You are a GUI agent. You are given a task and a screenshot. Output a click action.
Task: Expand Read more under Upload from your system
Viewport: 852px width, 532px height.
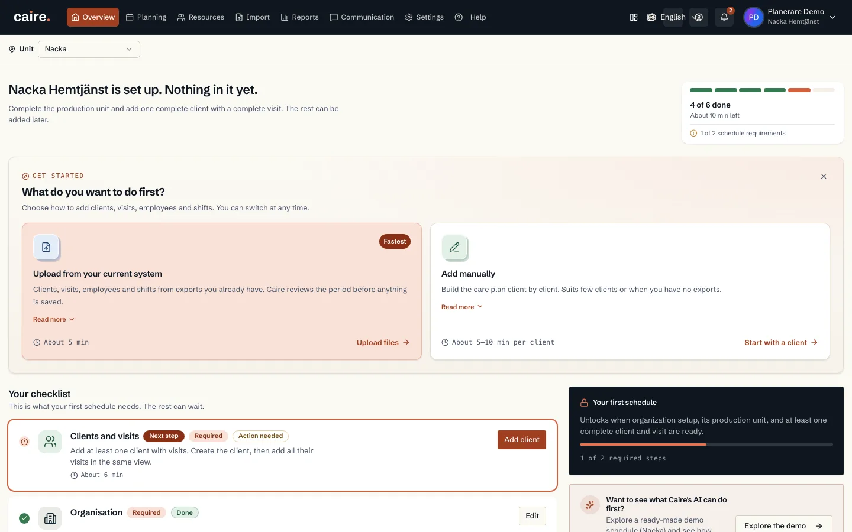(x=54, y=319)
